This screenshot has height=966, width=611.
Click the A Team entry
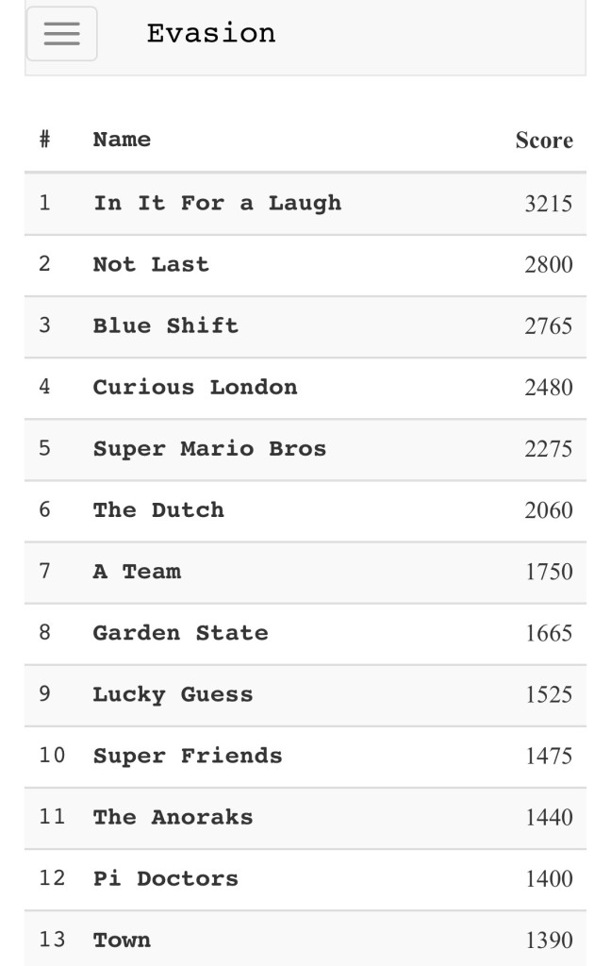point(137,572)
